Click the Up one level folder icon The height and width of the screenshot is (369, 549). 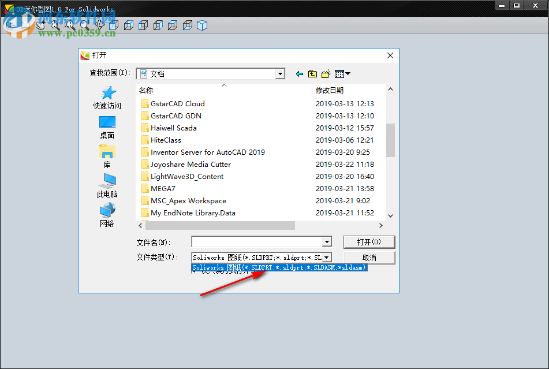pyautogui.click(x=312, y=73)
